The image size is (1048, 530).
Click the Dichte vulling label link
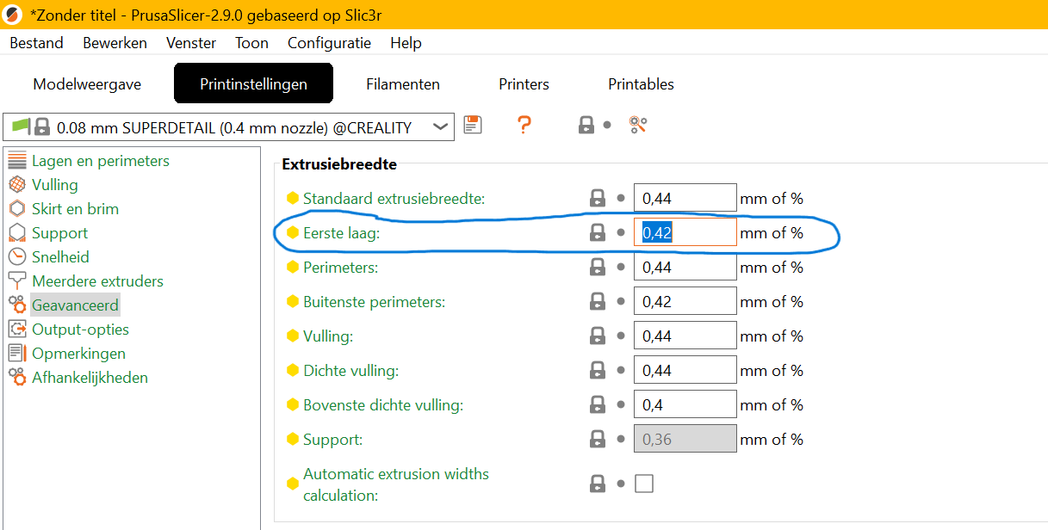point(350,371)
